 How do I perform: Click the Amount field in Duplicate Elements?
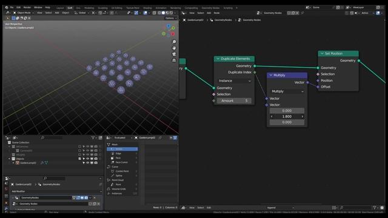[x=234, y=101]
